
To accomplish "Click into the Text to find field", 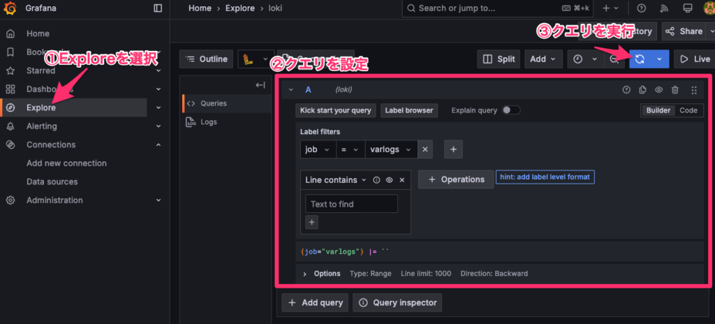I will (x=352, y=204).
